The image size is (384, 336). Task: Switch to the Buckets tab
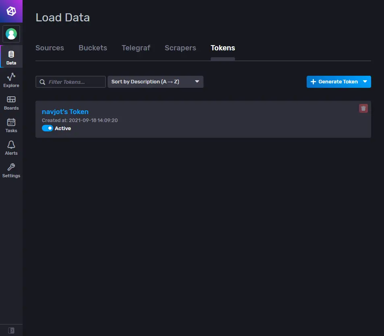(x=93, y=48)
